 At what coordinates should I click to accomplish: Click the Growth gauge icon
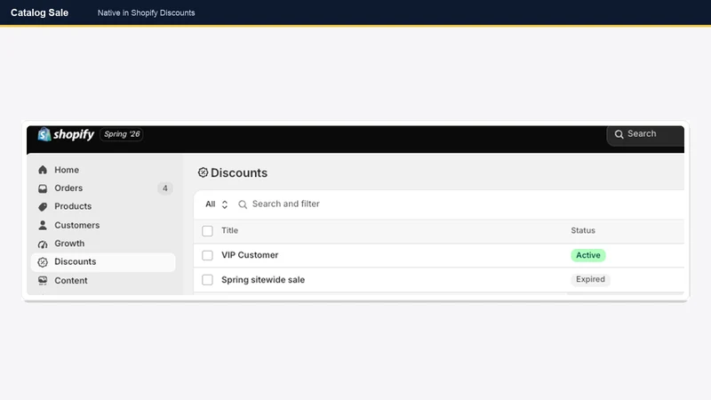pyautogui.click(x=43, y=244)
